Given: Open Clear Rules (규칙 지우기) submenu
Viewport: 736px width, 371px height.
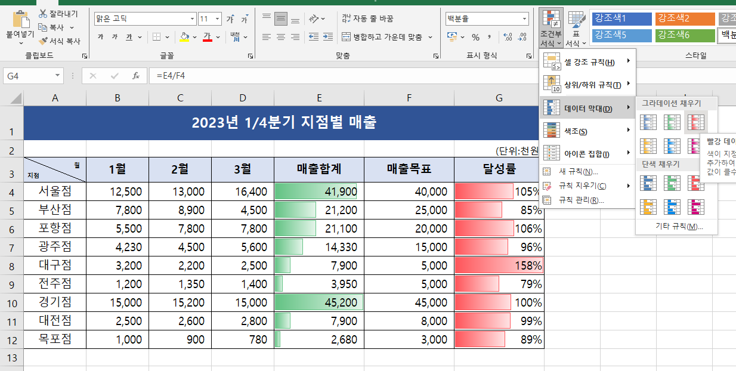Looking at the screenshot, I should (x=587, y=185).
